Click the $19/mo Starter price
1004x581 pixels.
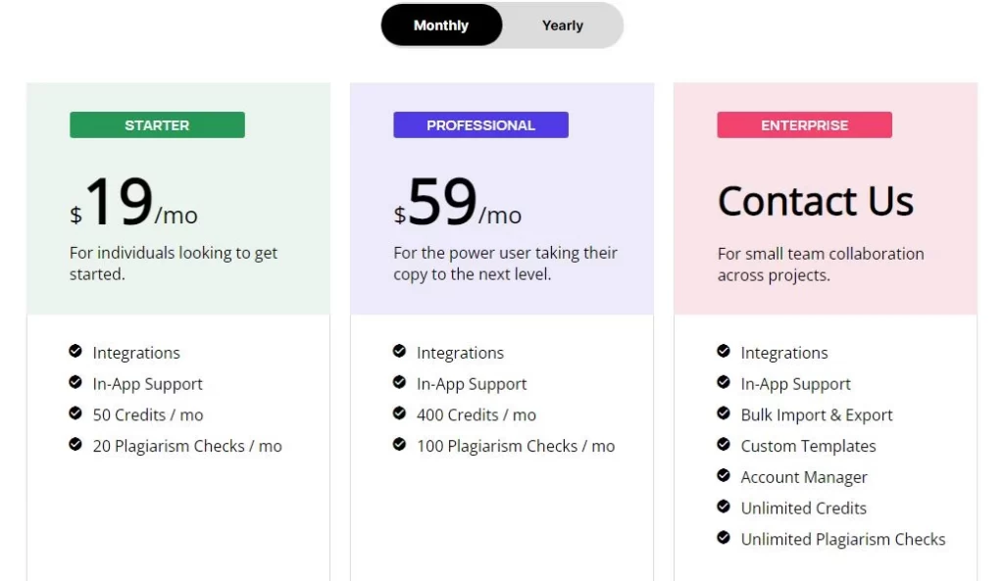133,202
